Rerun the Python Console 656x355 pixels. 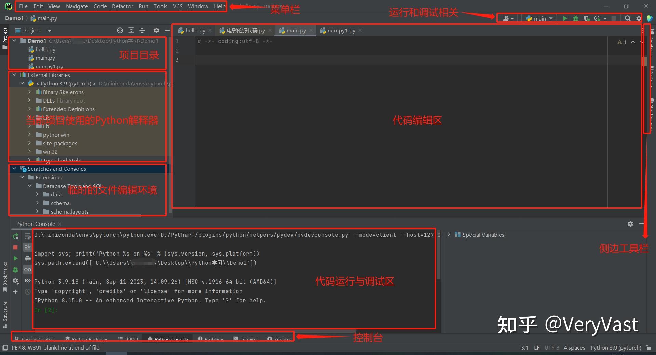point(15,236)
